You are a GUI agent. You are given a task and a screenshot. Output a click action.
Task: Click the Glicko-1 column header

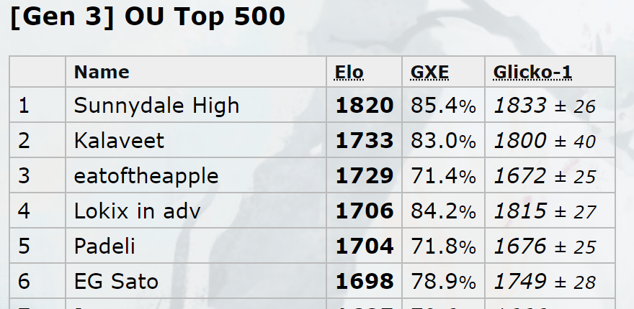click(533, 72)
